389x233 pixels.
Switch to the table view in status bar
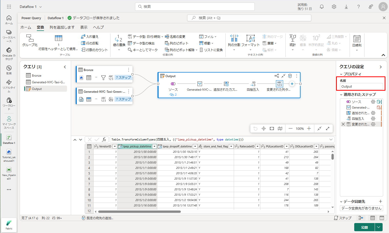pos(373,218)
